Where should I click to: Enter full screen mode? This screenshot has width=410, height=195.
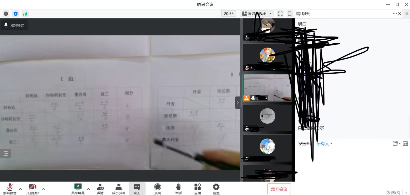(280, 14)
